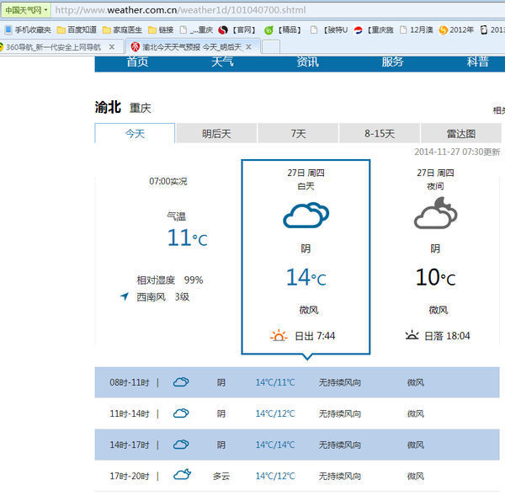
Task: Click the 10℃ nighttime temperature
Action: tap(436, 278)
